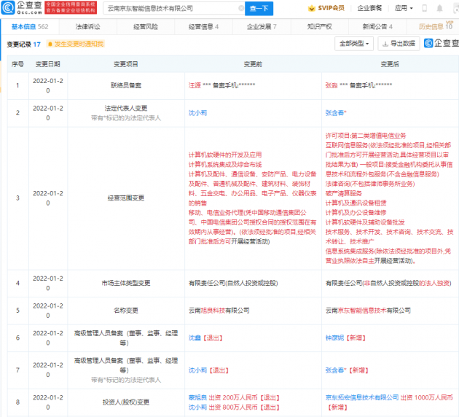459x417 pixels.
Task: Click 变更项目 column header
Action: [126, 64]
